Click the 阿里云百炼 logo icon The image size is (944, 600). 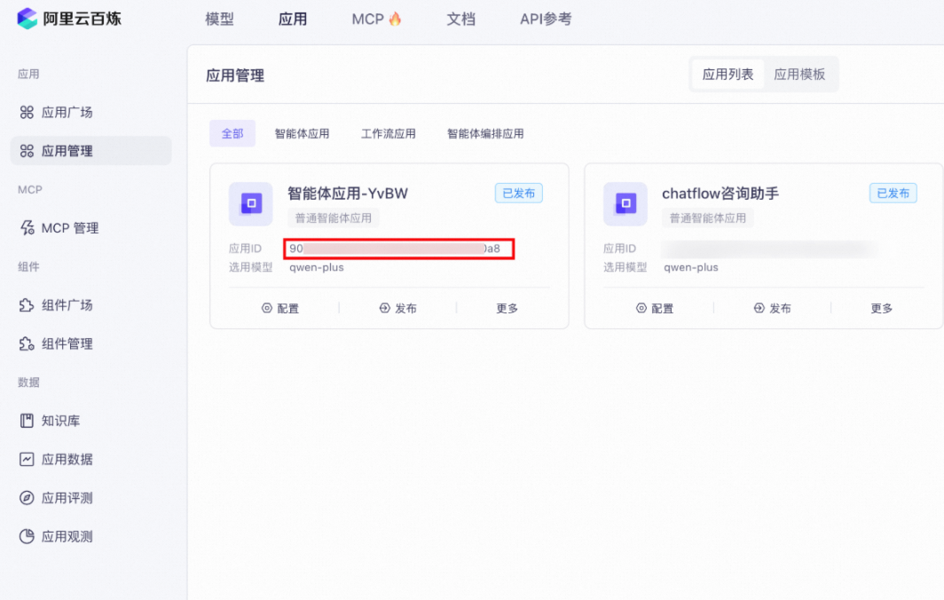[28, 19]
